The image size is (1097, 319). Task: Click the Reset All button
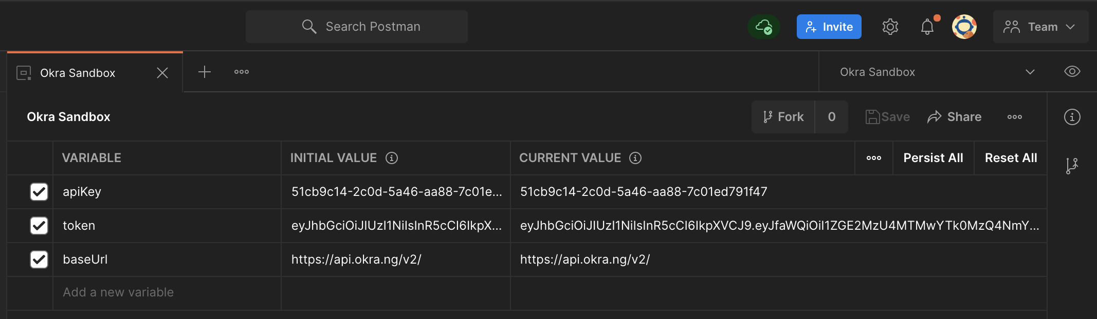point(1011,158)
